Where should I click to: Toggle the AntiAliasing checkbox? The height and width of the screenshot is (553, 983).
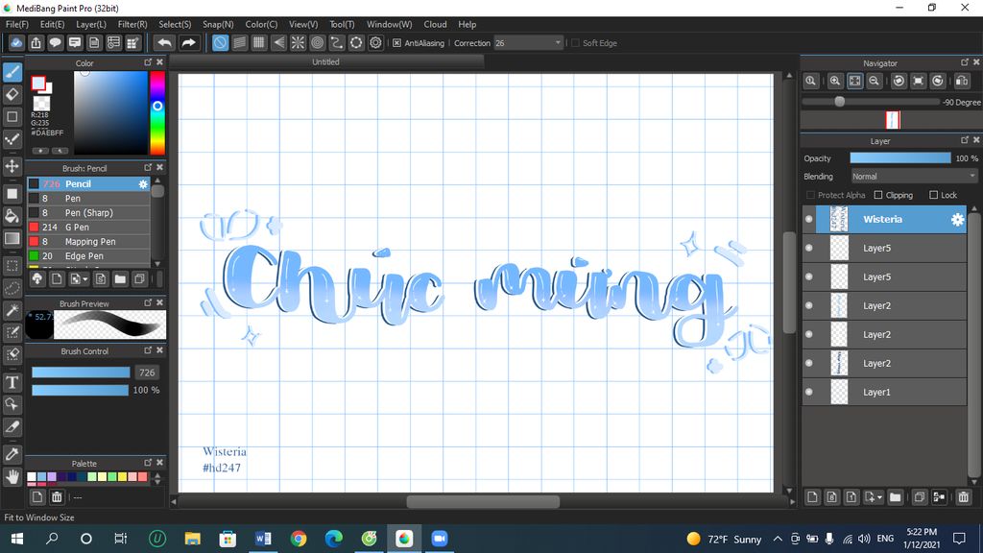click(396, 43)
